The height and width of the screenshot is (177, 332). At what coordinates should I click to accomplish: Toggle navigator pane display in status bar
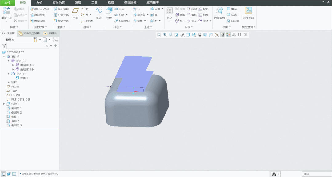click(x=3, y=174)
